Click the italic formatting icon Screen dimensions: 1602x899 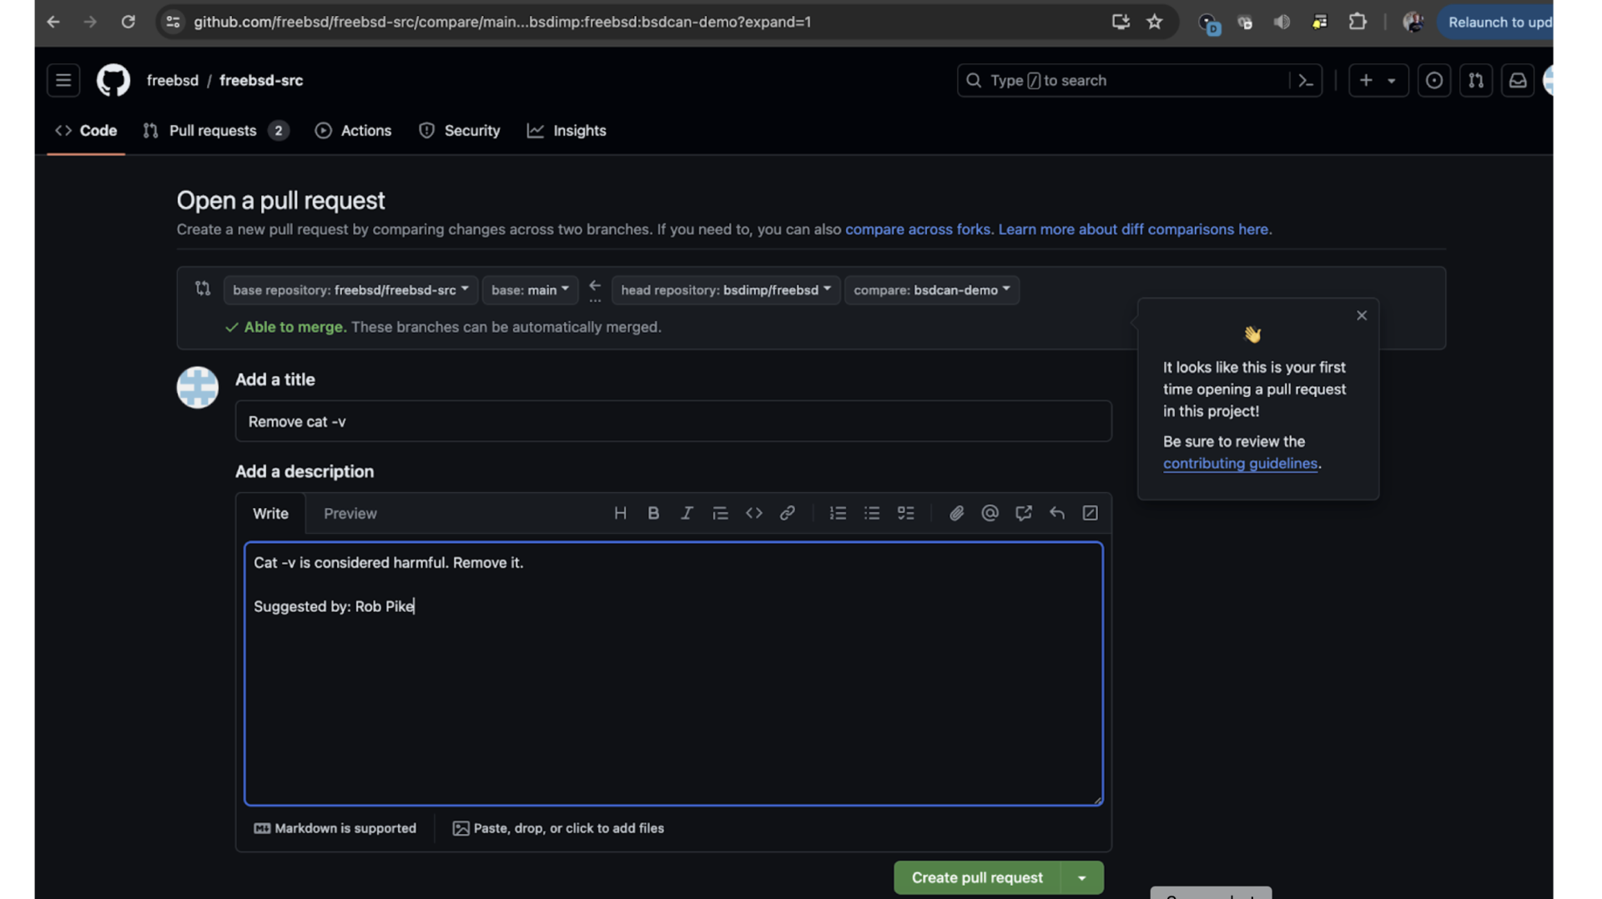(687, 514)
